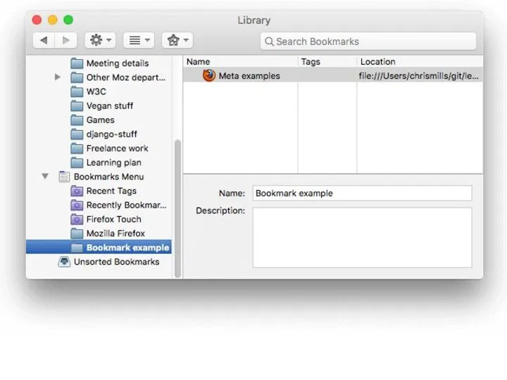Click the sidebar vertical scrollbar
Screen dimensions: 507x380
point(177,204)
